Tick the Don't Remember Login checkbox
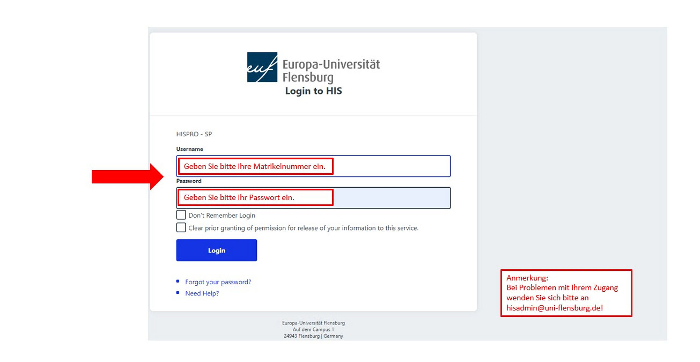The image size is (700, 362). [x=181, y=215]
